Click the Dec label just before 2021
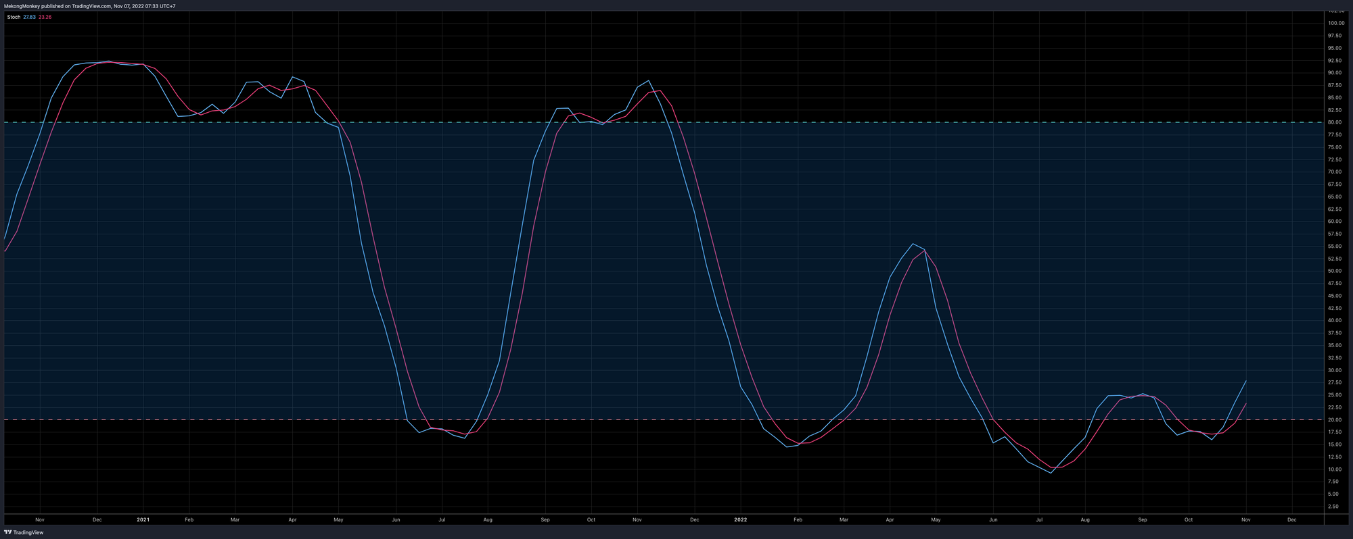The image size is (1353, 539). click(x=97, y=519)
